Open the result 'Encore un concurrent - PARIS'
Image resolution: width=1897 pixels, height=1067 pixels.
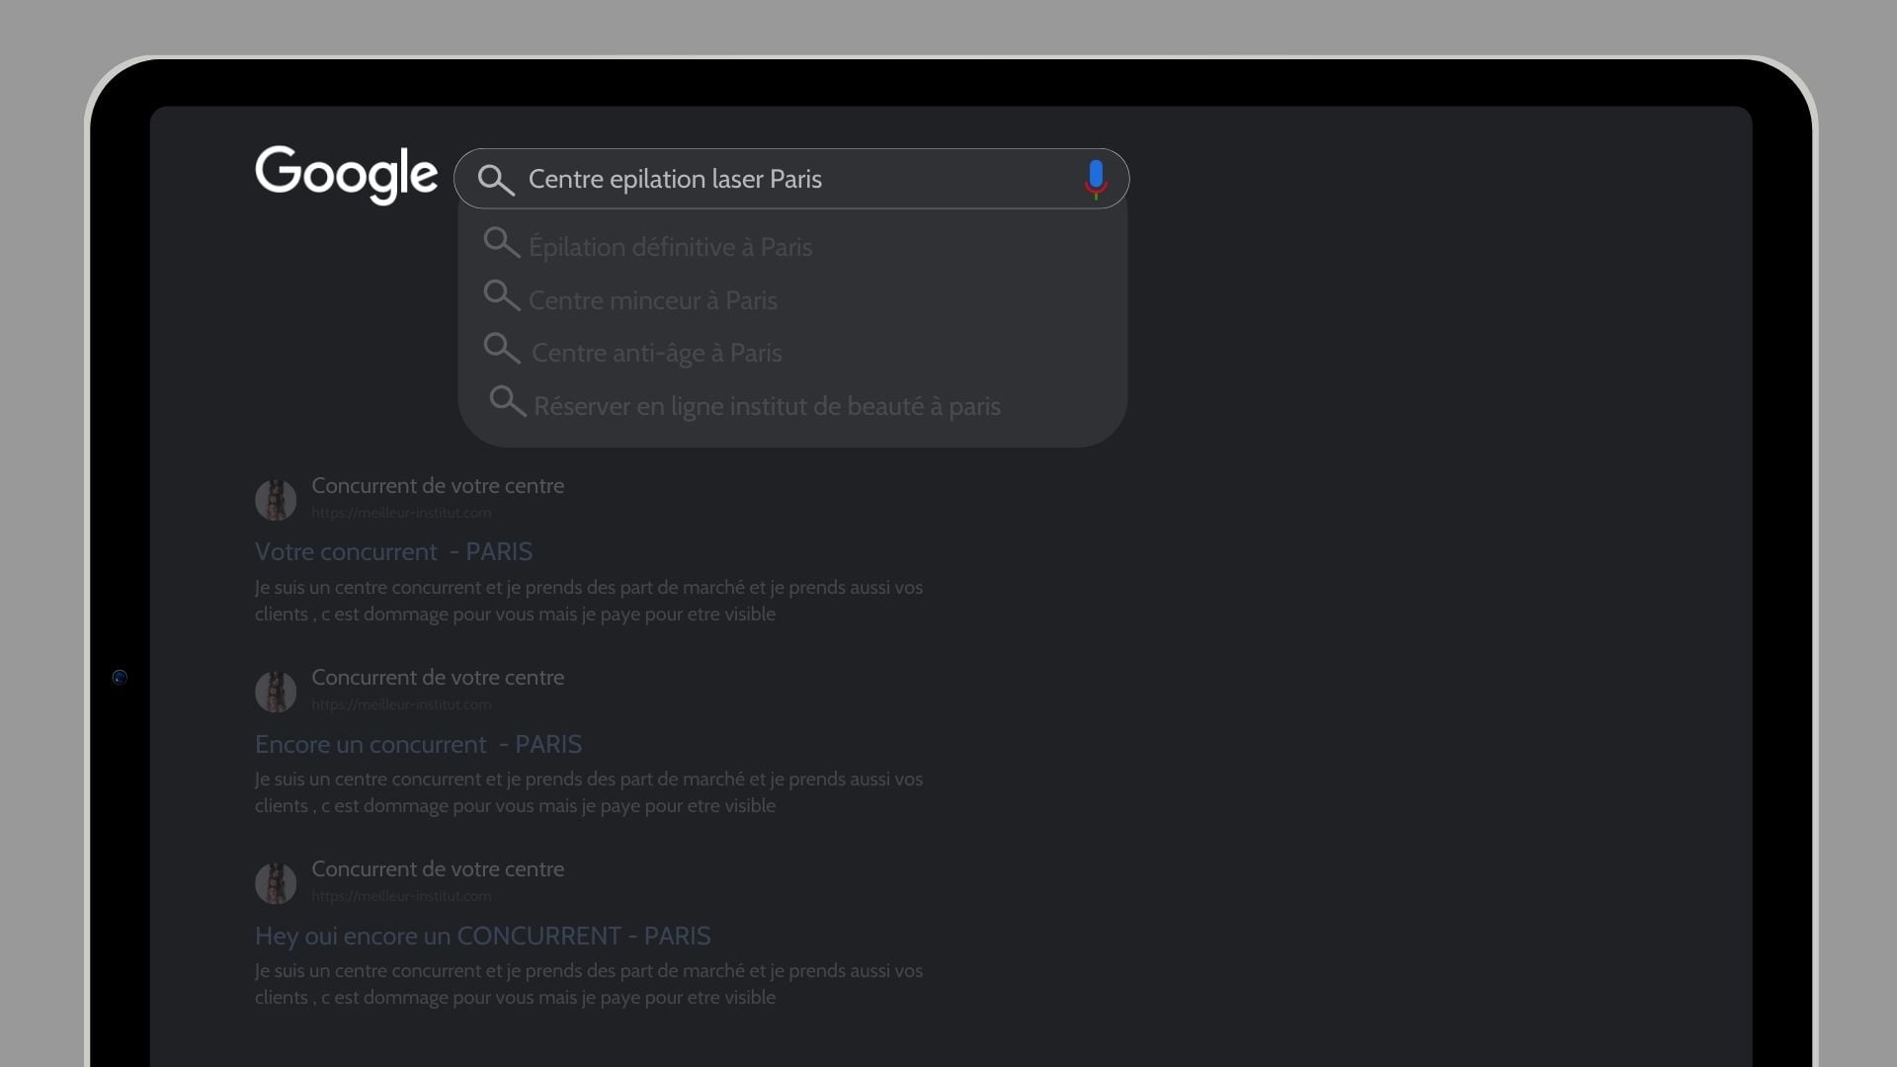point(418,744)
